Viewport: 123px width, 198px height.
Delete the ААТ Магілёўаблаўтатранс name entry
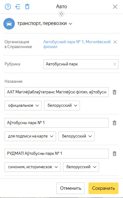point(115,92)
